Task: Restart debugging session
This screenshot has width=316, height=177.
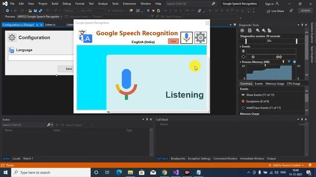Action: point(158,11)
